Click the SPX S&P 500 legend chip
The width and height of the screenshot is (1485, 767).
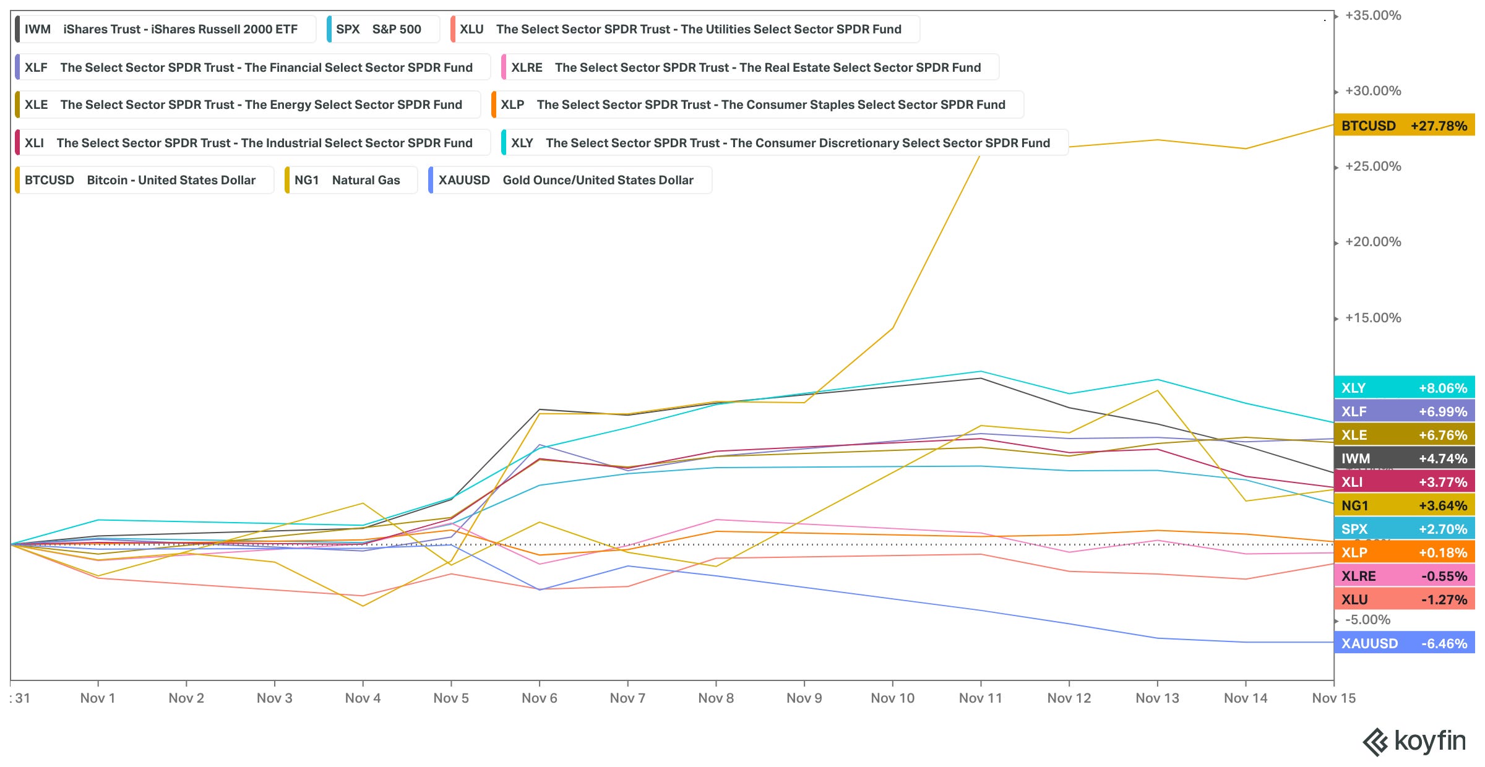click(382, 29)
